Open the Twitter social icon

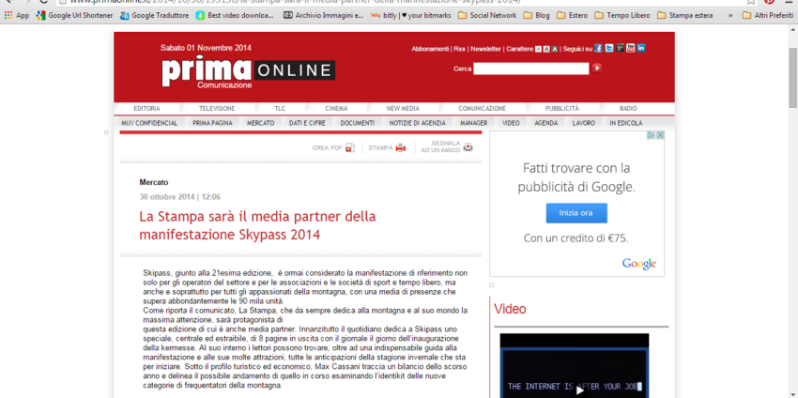[609, 49]
